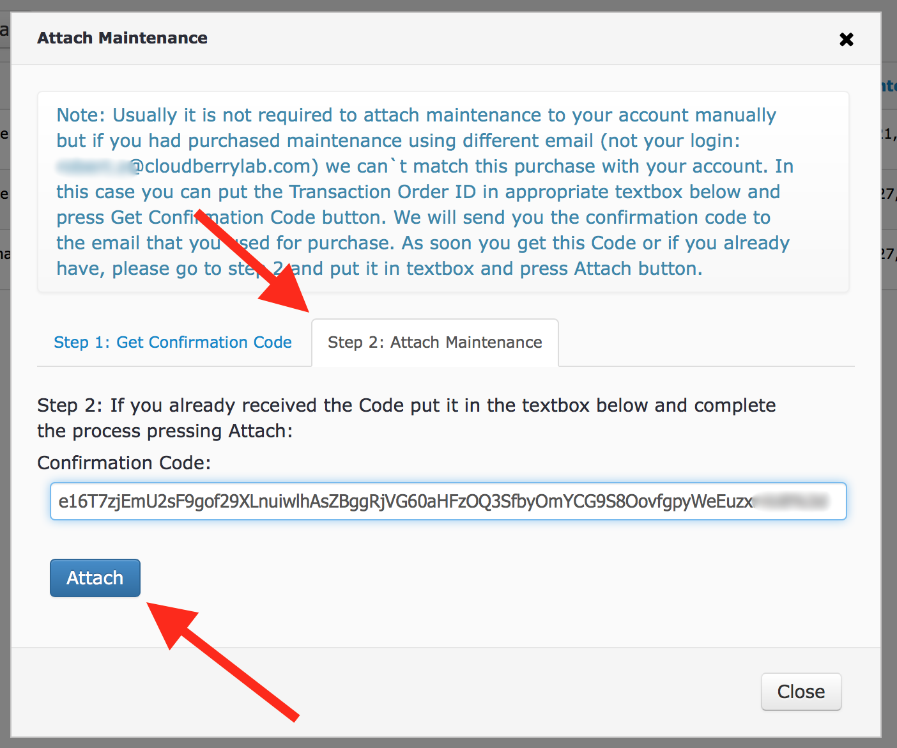Click the blue Attach button

[95, 578]
